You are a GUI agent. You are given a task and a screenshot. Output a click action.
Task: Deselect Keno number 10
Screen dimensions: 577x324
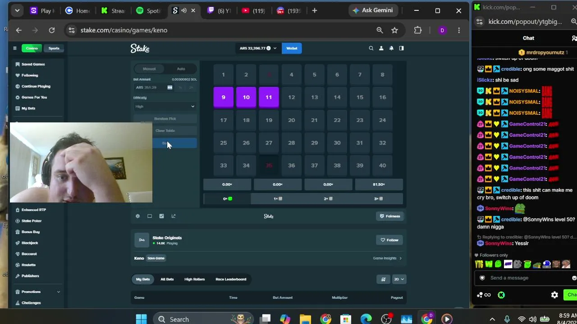tap(246, 97)
